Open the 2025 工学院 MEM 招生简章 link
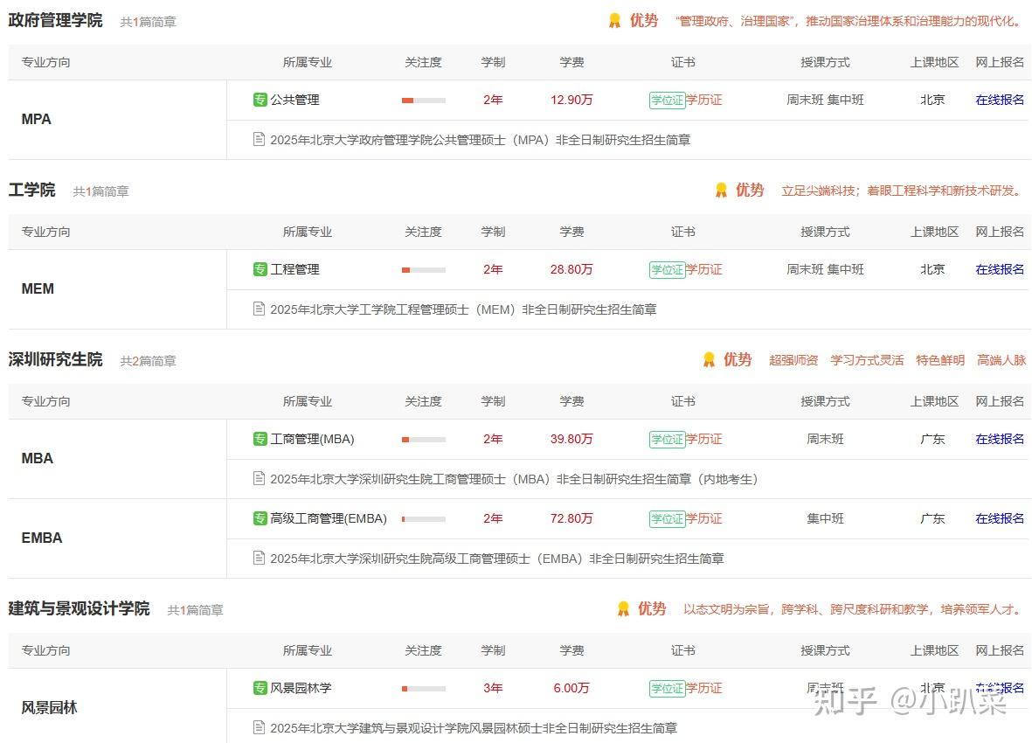The height and width of the screenshot is (743, 1032). click(x=463, y=309)
